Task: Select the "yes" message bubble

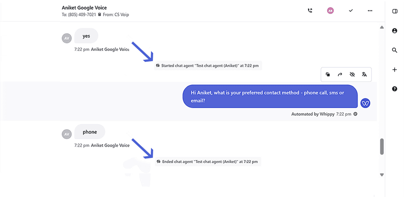Action: click(x=86, y=36)
